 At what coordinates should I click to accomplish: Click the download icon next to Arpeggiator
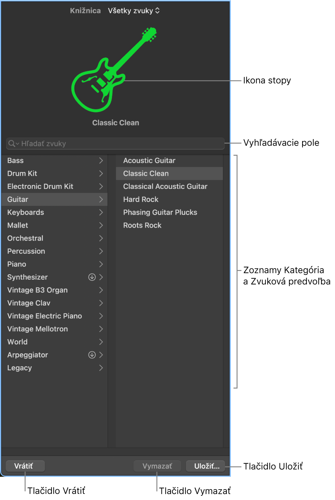[92, 355]
